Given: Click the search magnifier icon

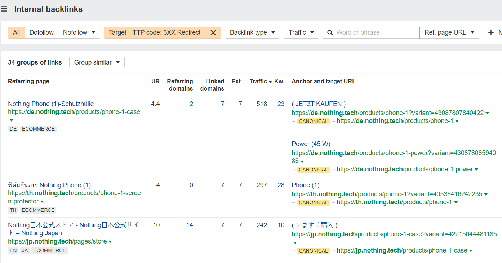Looking at the screenshot, I should (330, 32).
